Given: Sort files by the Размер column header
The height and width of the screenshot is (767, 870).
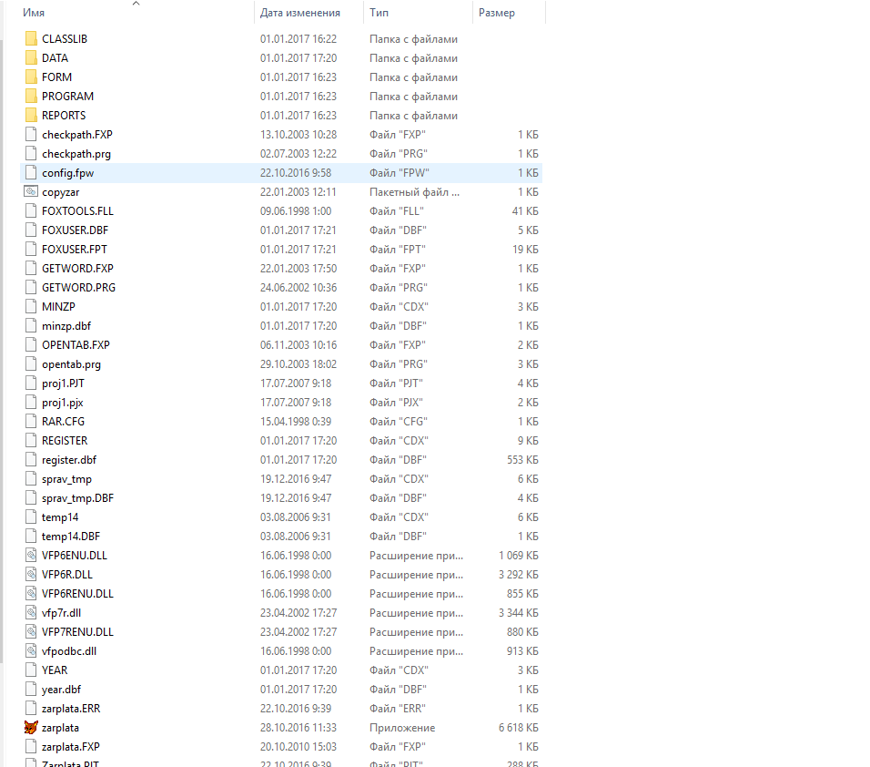Looking at the screenshot, I should pos(496,13).
